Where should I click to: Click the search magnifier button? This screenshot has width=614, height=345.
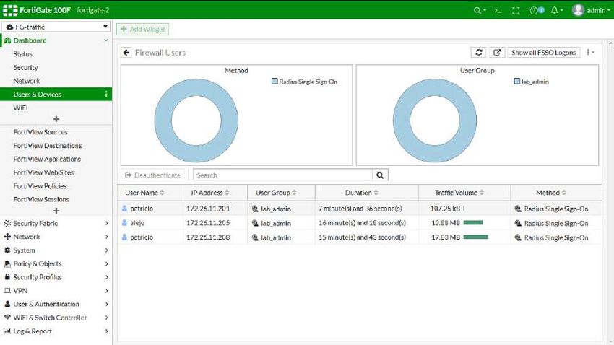[x=380, y=175]
